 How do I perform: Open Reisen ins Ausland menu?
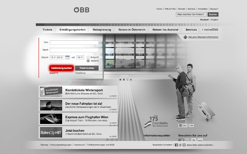click(165, 30)
